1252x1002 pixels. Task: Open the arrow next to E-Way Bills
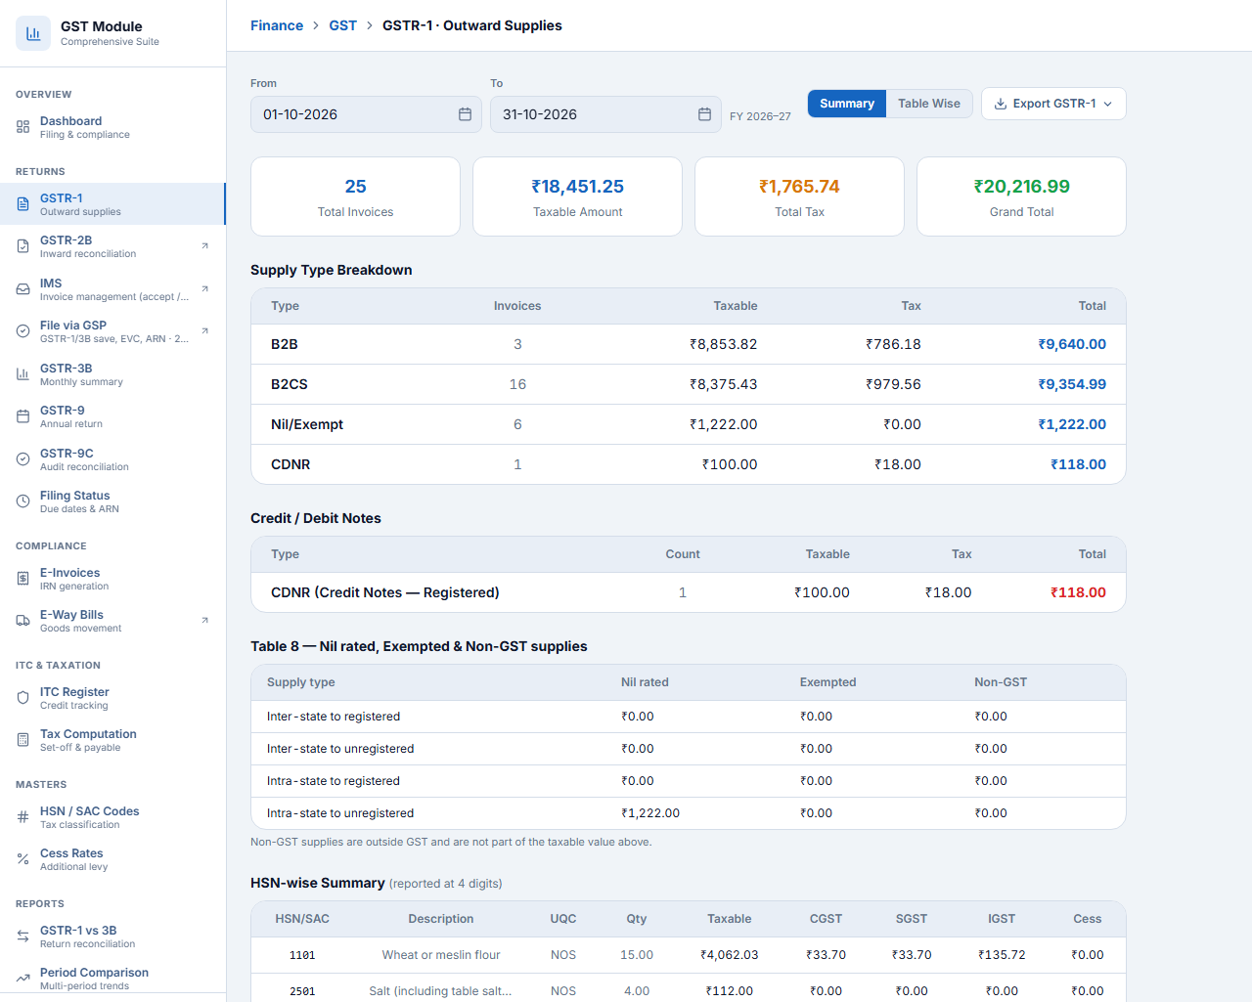tap(204, 620)
